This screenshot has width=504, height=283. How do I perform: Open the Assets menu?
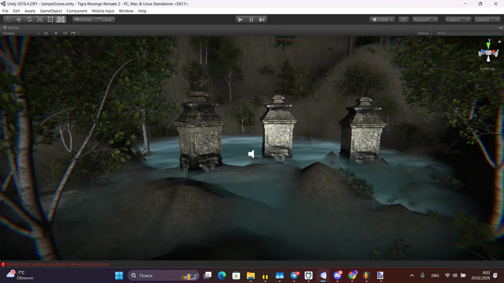(30, 11)
